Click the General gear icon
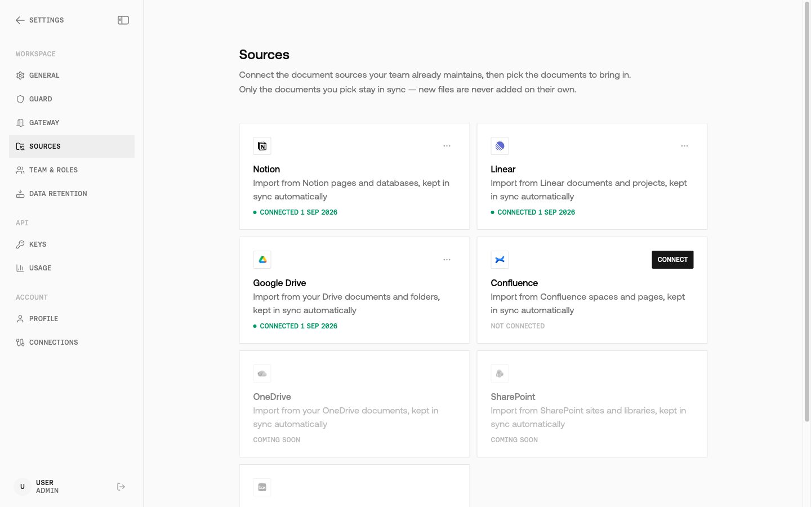Screen dimensions: 811x507 [20, 75]
